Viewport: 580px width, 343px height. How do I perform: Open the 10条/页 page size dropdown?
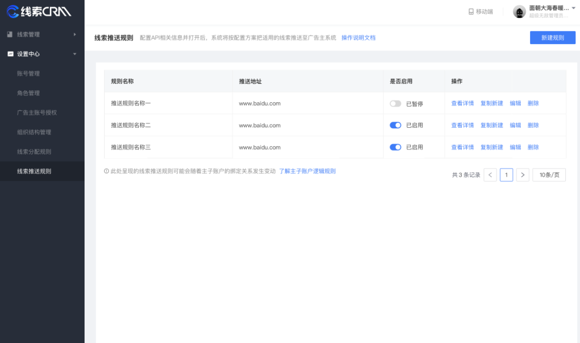click(x=549, y=175)
